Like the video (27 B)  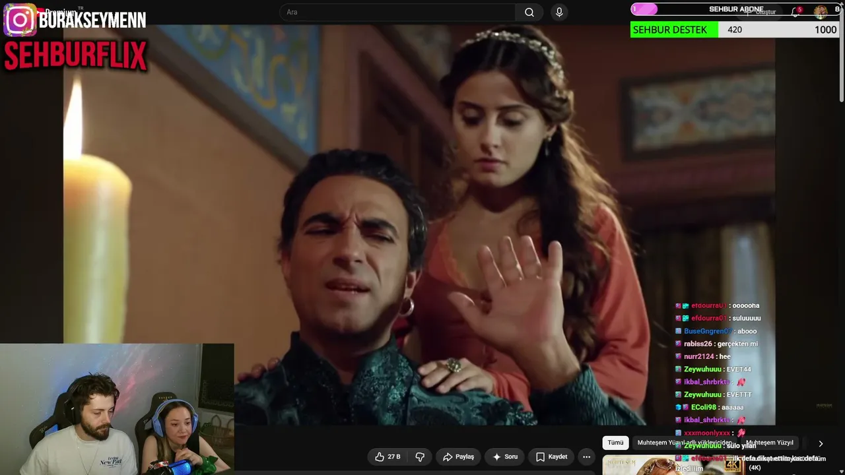pyautogui.click(x=388, y=457)
